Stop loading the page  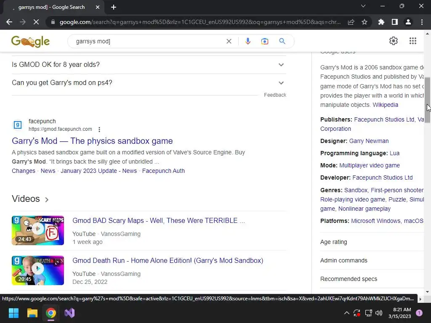(36, 22)
